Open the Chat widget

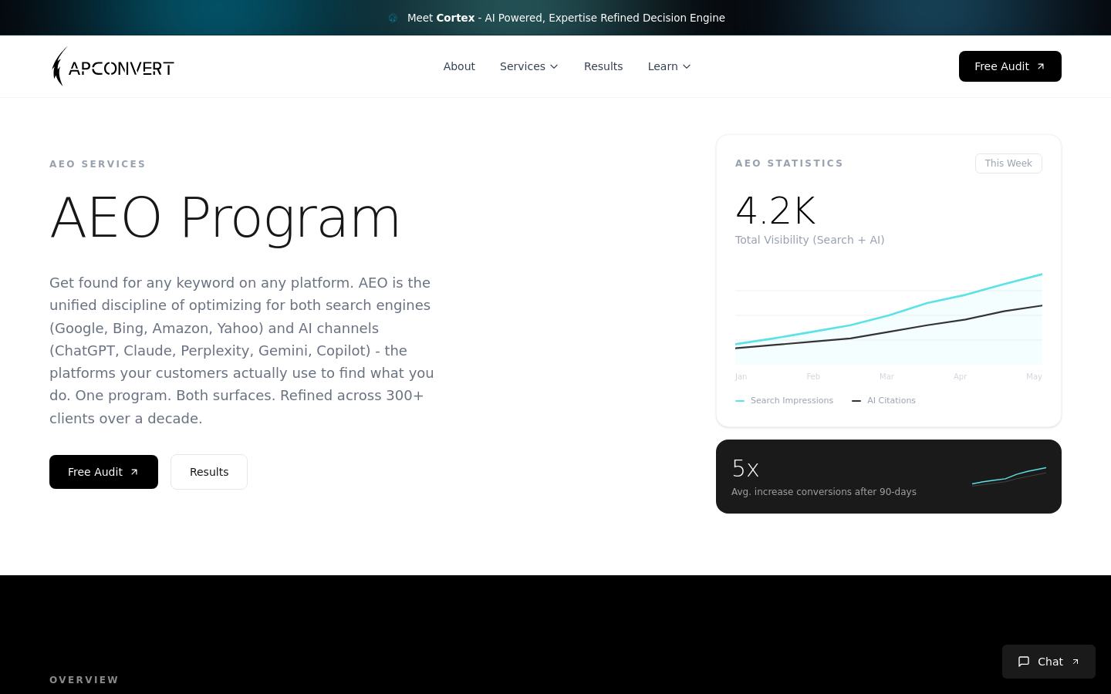[1049, 662]
